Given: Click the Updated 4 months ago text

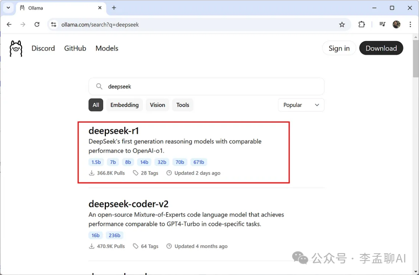Looking at the screenshot, I should coord(201,246).
